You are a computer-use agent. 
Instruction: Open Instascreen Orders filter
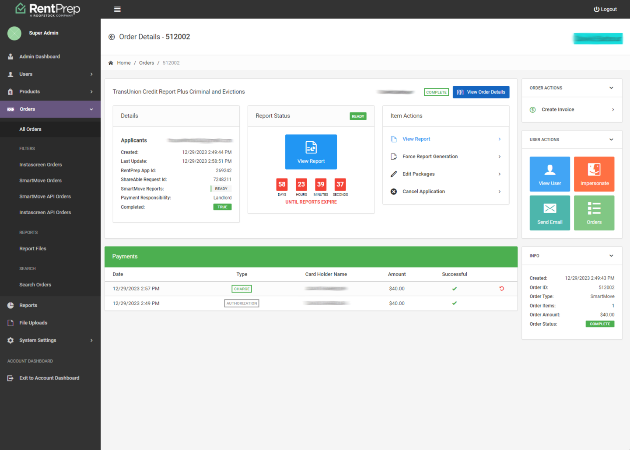[x=41, y=165]
